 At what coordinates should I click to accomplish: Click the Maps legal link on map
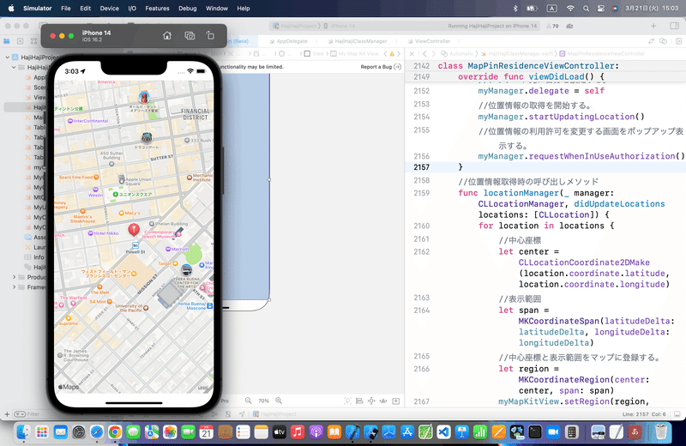pyautogui.click(x=202, y=388)
